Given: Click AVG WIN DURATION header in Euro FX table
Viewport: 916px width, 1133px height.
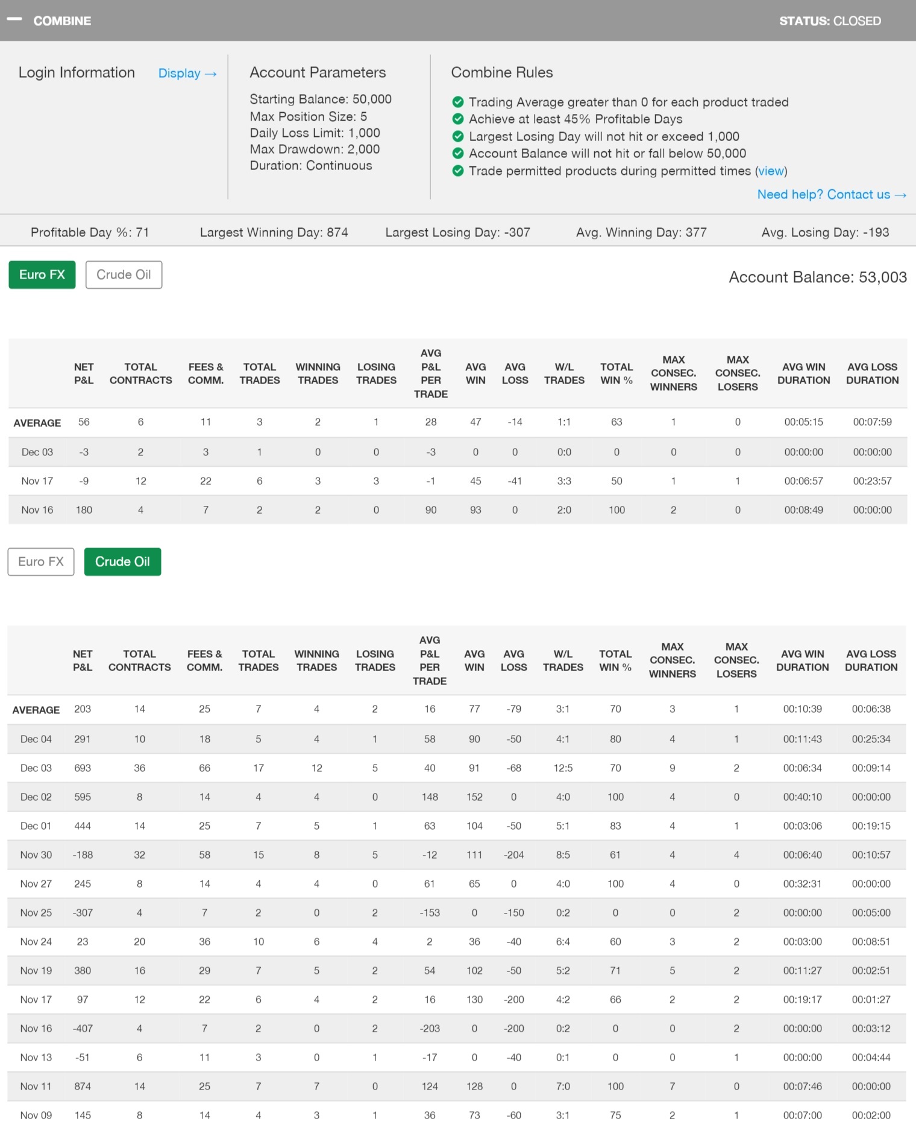Looking at the screenshot, I should (803, 374).
